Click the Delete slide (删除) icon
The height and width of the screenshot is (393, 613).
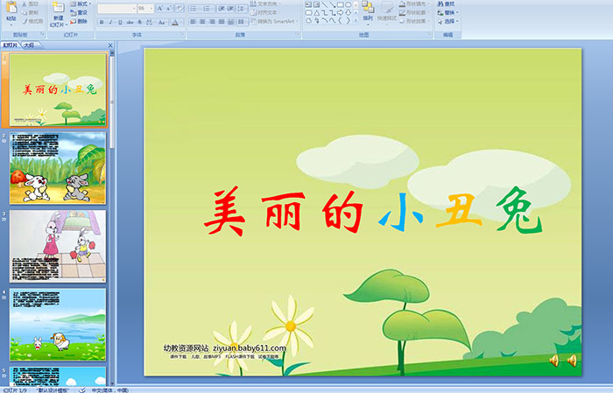point(79,22)
